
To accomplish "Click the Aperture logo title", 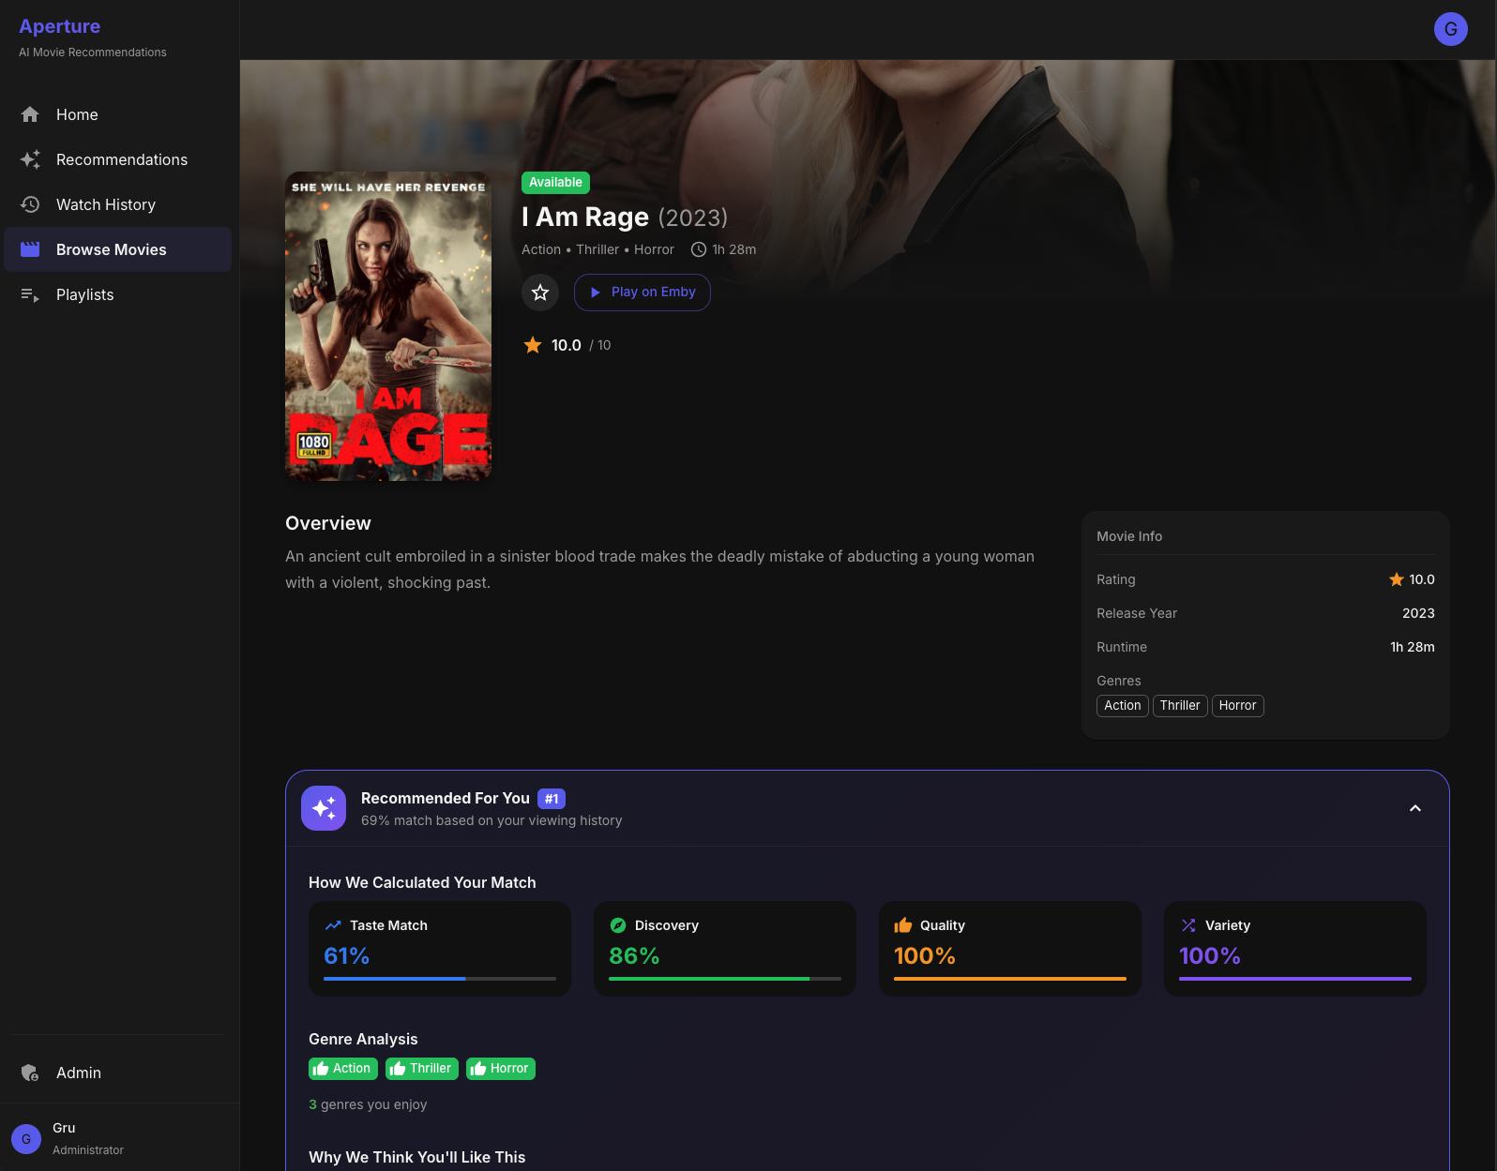I will click(60, 26).
